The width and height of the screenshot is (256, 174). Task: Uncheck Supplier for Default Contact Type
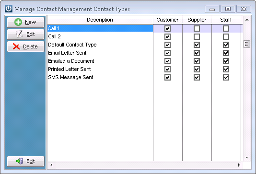pos(197,45)
